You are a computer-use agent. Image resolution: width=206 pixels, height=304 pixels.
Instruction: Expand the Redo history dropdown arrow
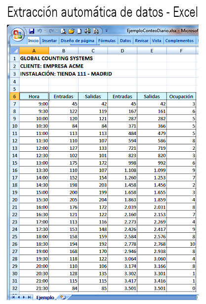tap(57, 31)
